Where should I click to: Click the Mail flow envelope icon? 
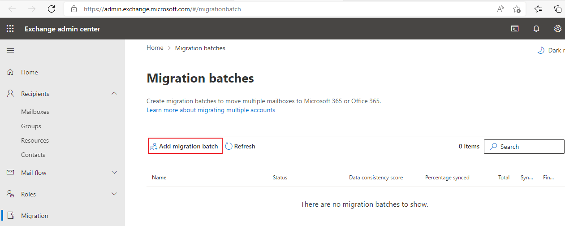click(10, 173)
